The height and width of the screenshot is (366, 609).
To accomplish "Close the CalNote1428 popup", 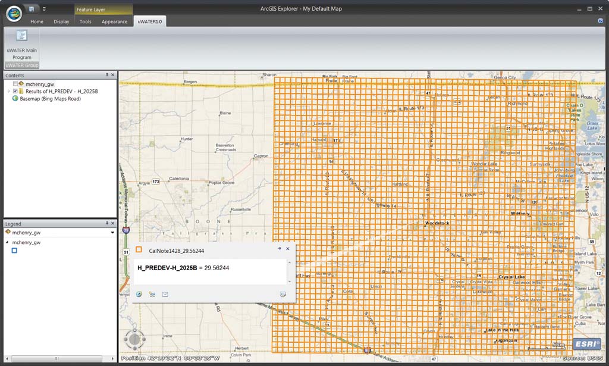I will 288,249.
